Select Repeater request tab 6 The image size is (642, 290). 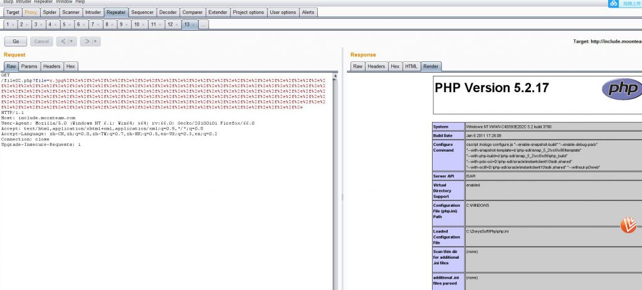pos(81,24)
